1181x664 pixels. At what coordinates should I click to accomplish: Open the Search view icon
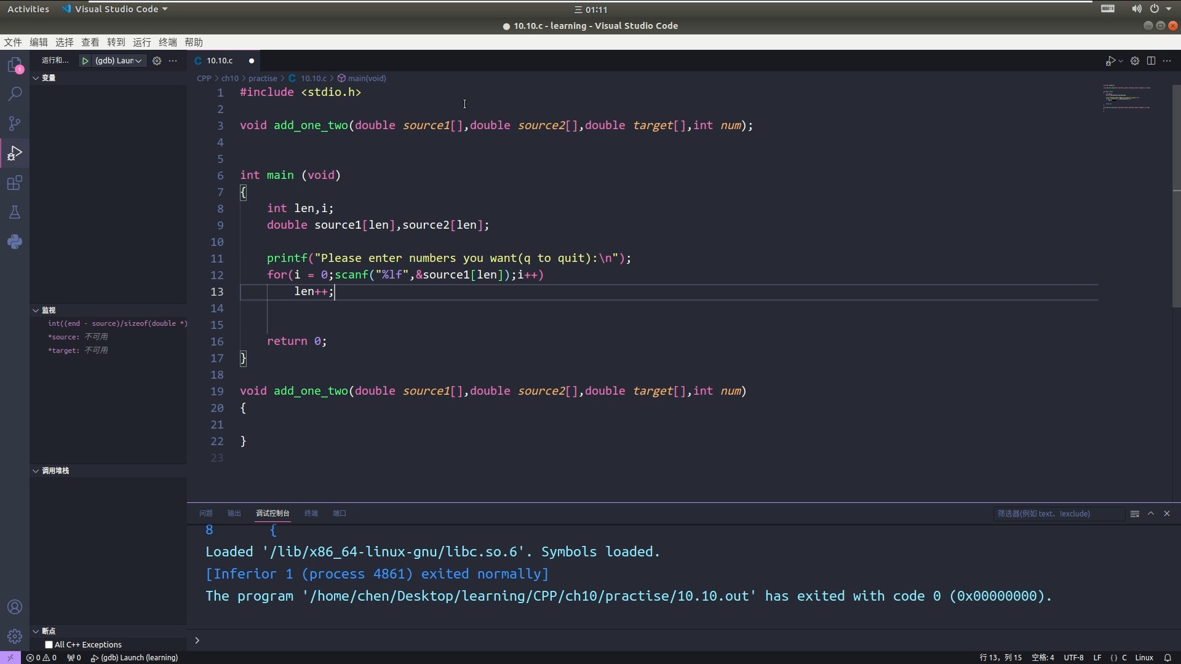[15, 94]
